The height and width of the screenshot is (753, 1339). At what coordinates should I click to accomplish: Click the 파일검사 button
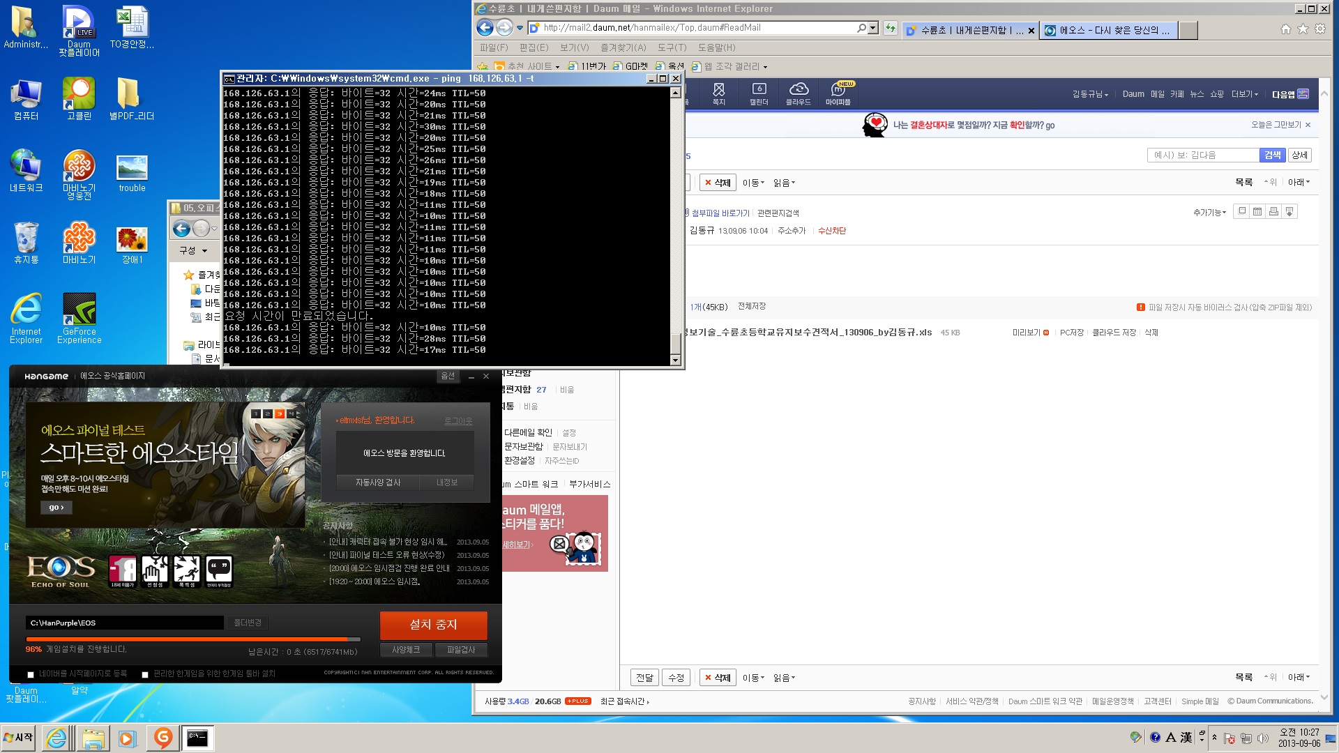coord(461,650)
